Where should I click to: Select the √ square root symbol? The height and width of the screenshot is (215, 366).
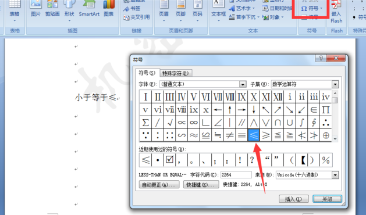(x=170, y=123)
